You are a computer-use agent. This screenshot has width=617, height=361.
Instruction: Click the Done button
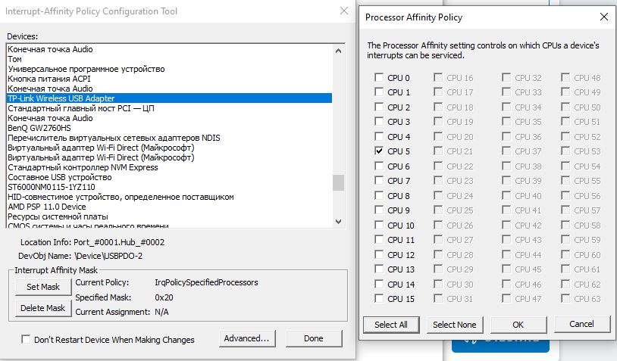pos(314,338)
